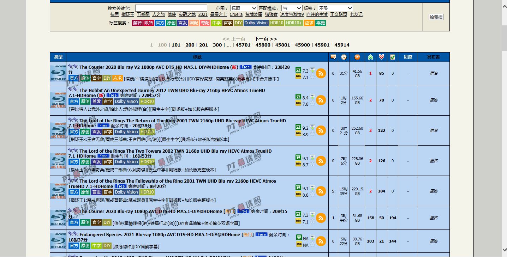Download torrent icon for The Courier V2 row
The image size is (507, 257).
(312, 70)
